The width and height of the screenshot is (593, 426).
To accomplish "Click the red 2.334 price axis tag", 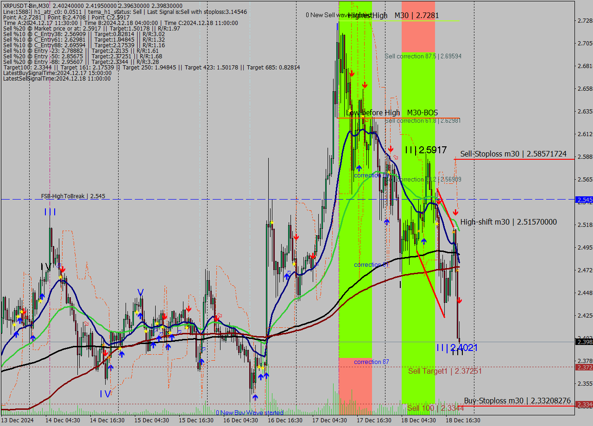I will click(584, 405).
